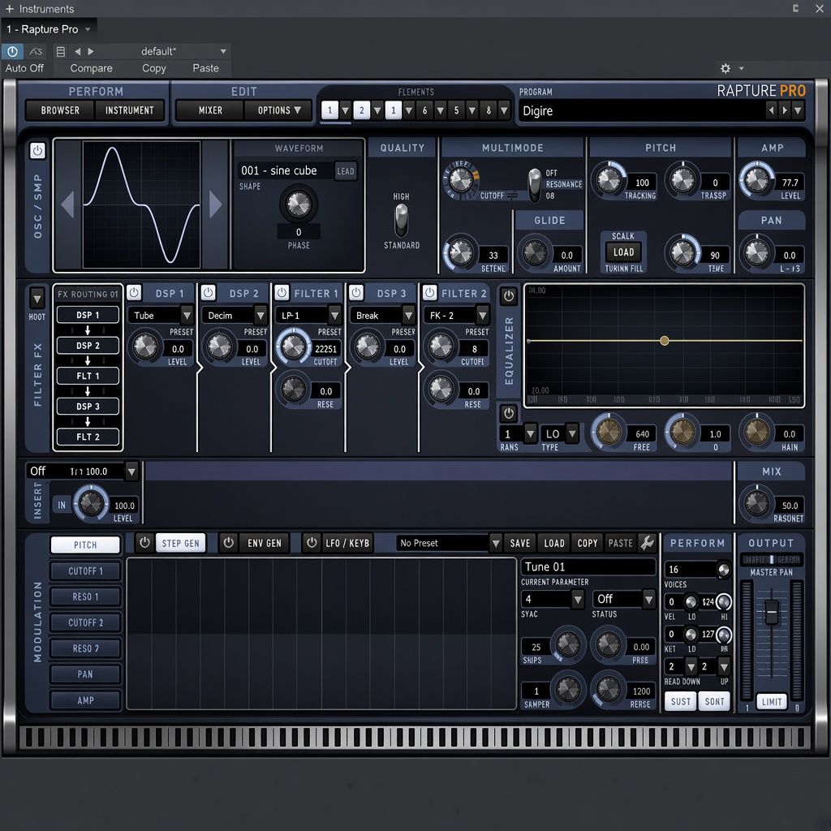The height and width of the screenshot is (831, 831).
Task: Show next waveform with right arrow
Action: coord(215,205)
